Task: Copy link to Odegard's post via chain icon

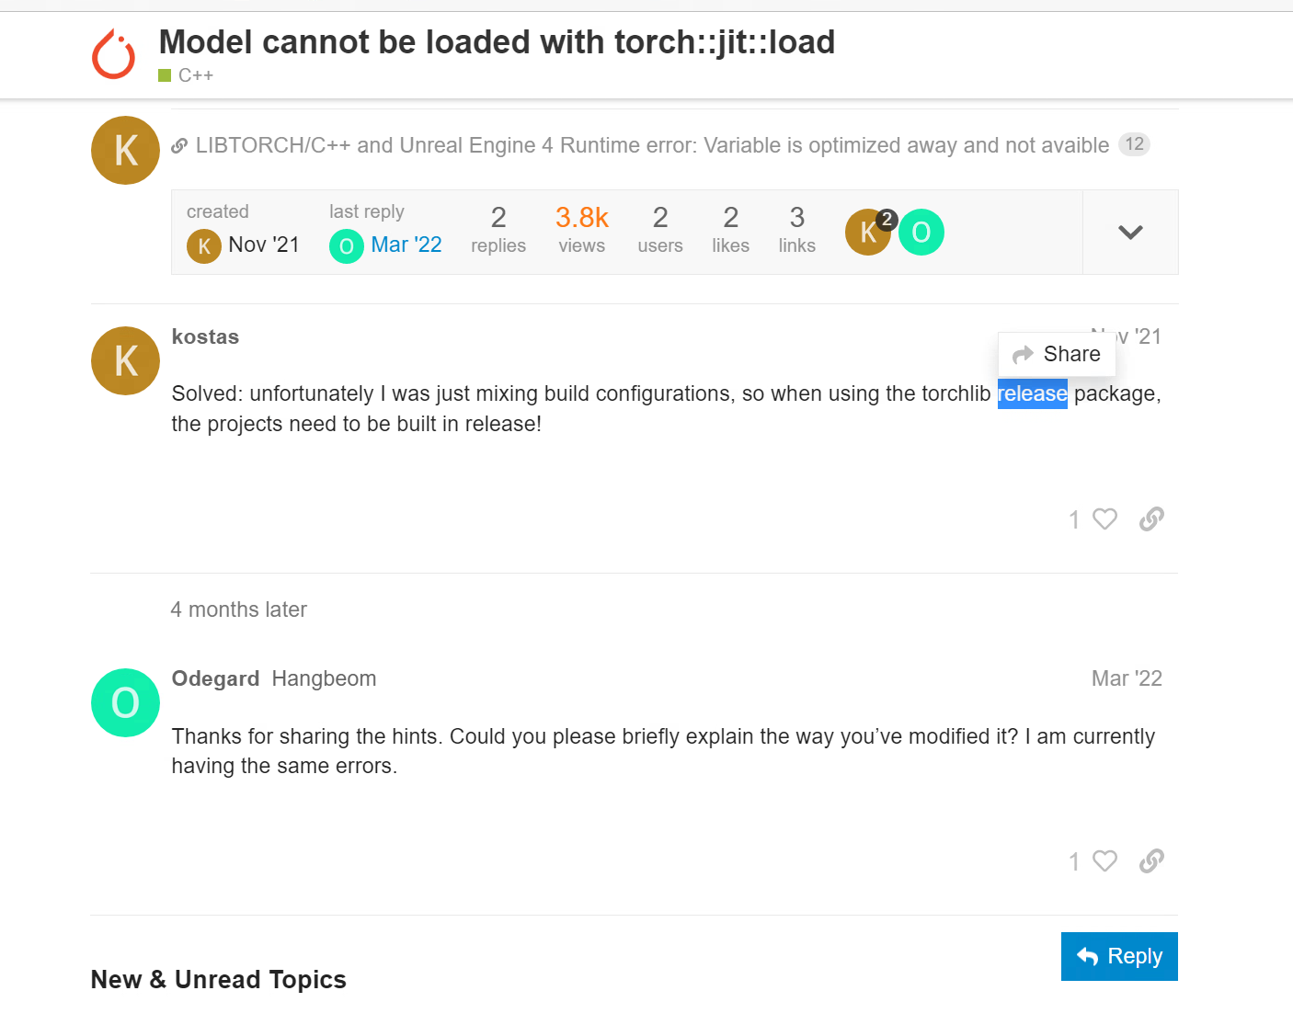Action: [x=1151, y=860]
